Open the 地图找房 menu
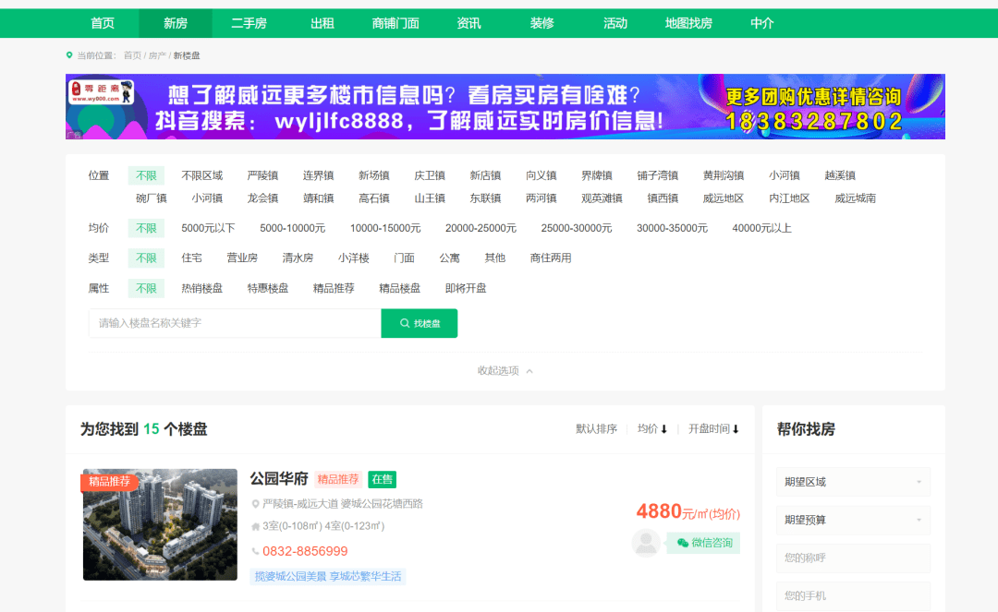Screen dimensions: 998x612 click(x=688, y=23)
